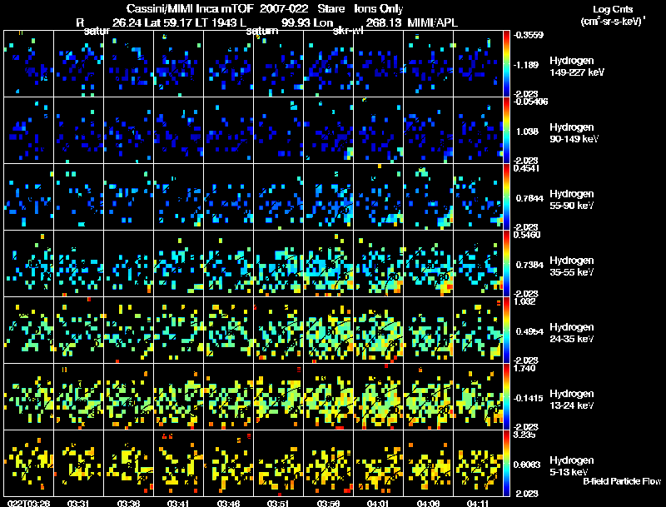
Task: Click the color bar for Hydrogen 90-149 keV
Action: [x=507, y=131]
